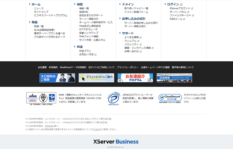Click external-link icon next to お支払い方法

pyautogui.click(x=95, y=55)
